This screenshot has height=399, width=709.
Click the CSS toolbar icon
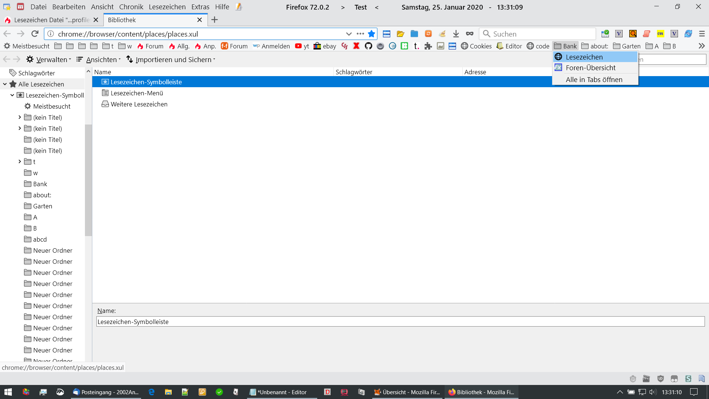click(660, 34)
